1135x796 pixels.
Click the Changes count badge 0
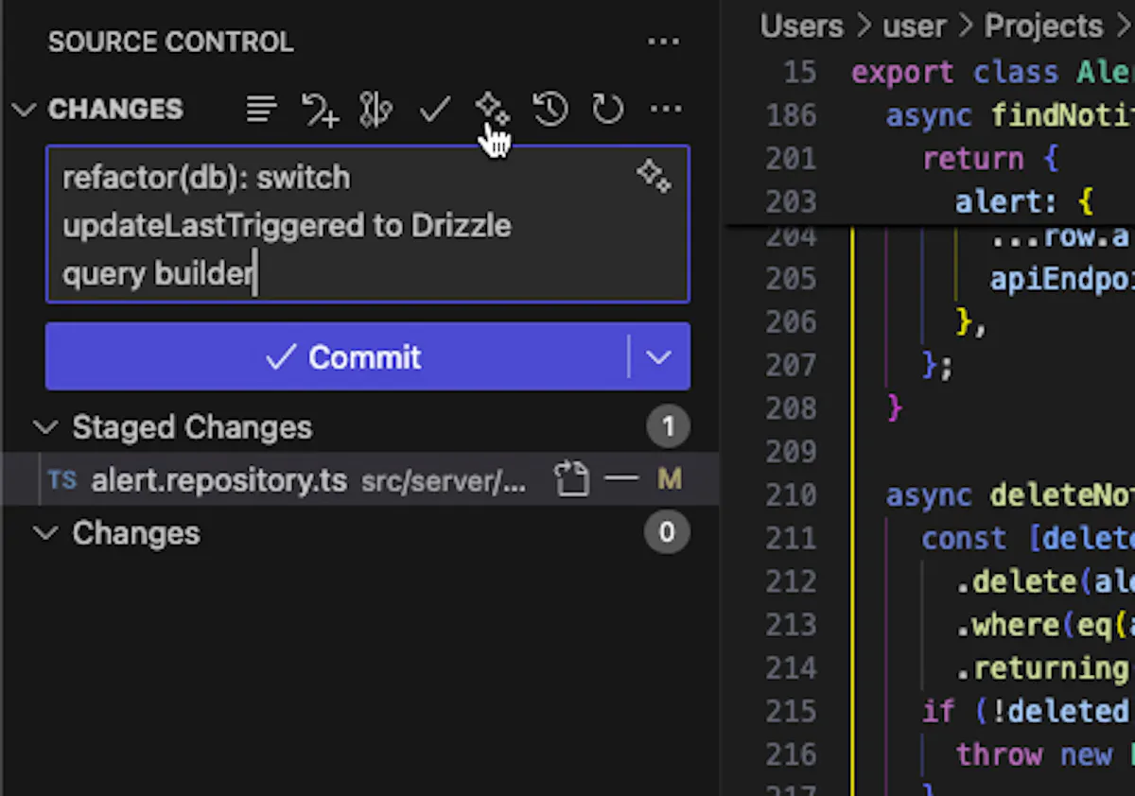click(667, 533)
